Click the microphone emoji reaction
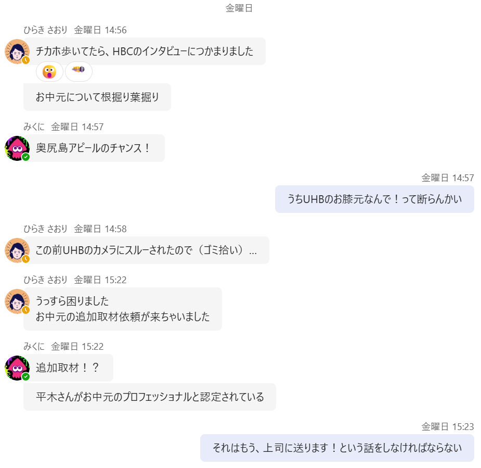 79,72
